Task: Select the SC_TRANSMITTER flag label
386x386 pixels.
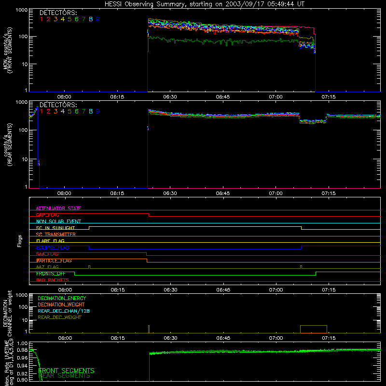Action: [x=56, y=234]
